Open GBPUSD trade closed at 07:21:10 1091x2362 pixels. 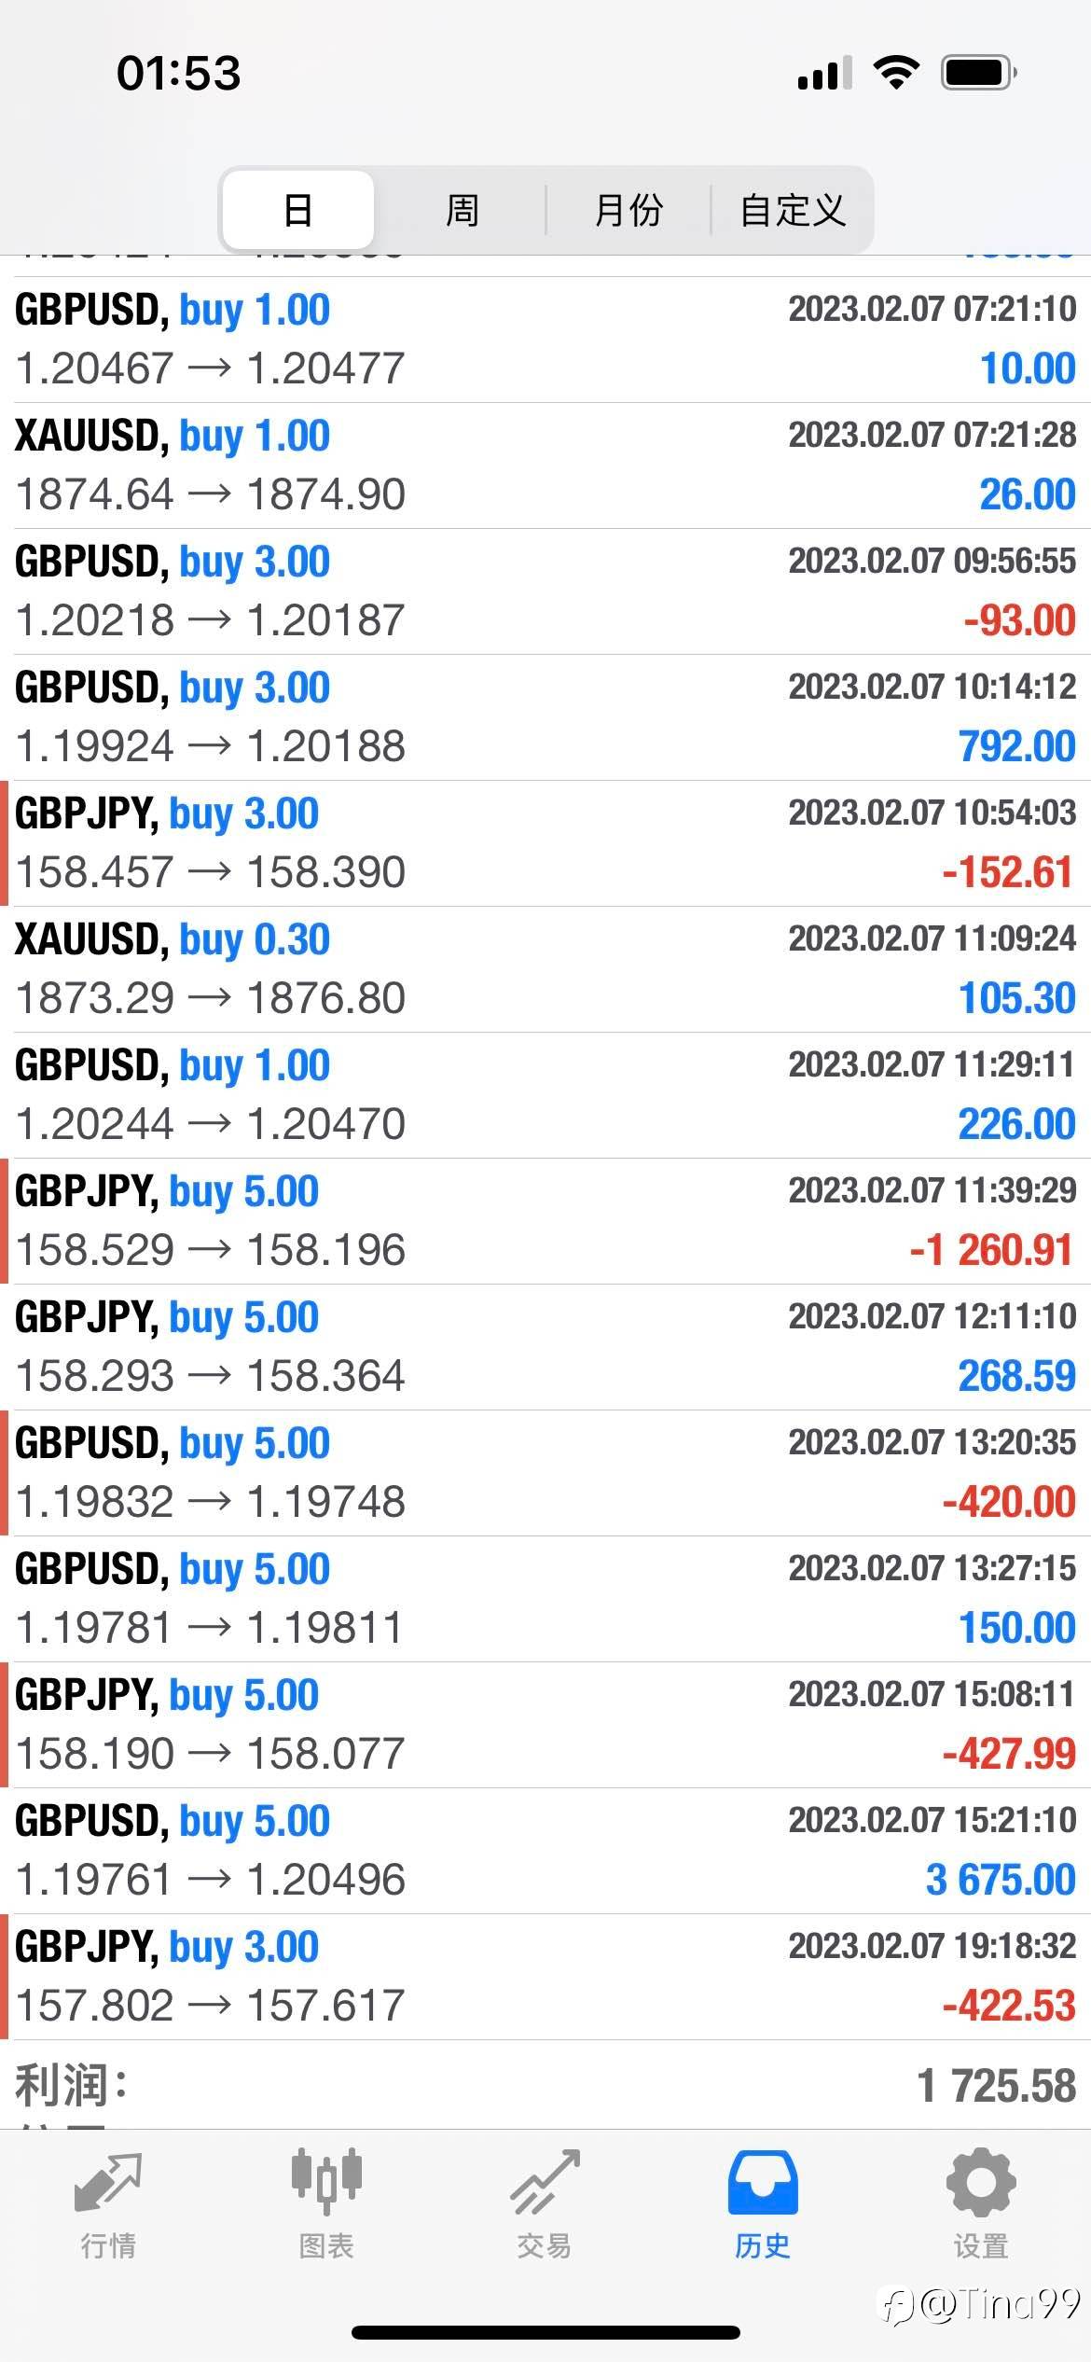[545, 340]
